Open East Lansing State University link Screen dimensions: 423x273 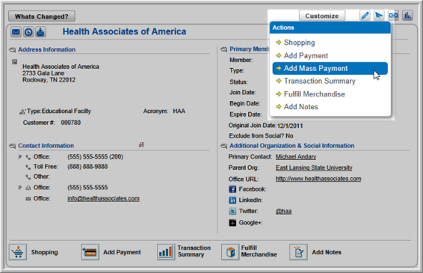[x=314, y=168]
